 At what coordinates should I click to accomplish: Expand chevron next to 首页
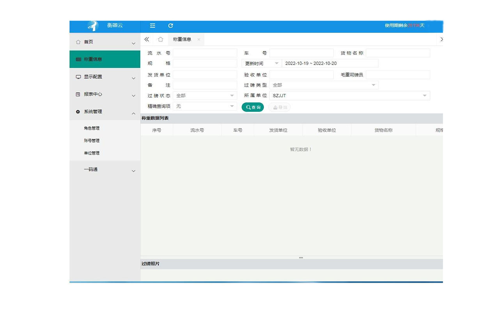coord(133,44)
